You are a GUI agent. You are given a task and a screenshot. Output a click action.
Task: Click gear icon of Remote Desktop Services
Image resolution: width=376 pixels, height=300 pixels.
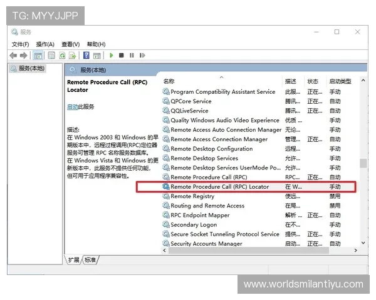click(x=166, y=158)
